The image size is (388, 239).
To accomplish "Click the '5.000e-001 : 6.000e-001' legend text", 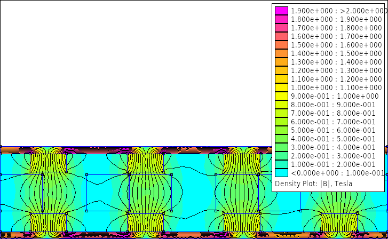I will (333, 130).
